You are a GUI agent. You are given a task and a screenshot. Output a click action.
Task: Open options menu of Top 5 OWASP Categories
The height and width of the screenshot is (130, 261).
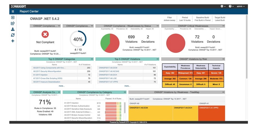[x=92, y=59]
